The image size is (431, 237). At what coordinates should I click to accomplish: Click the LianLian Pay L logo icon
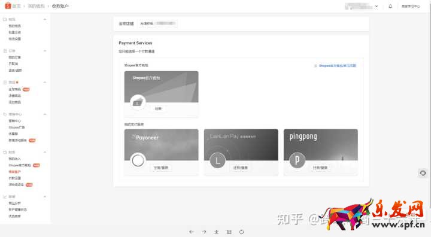(217, 160)
